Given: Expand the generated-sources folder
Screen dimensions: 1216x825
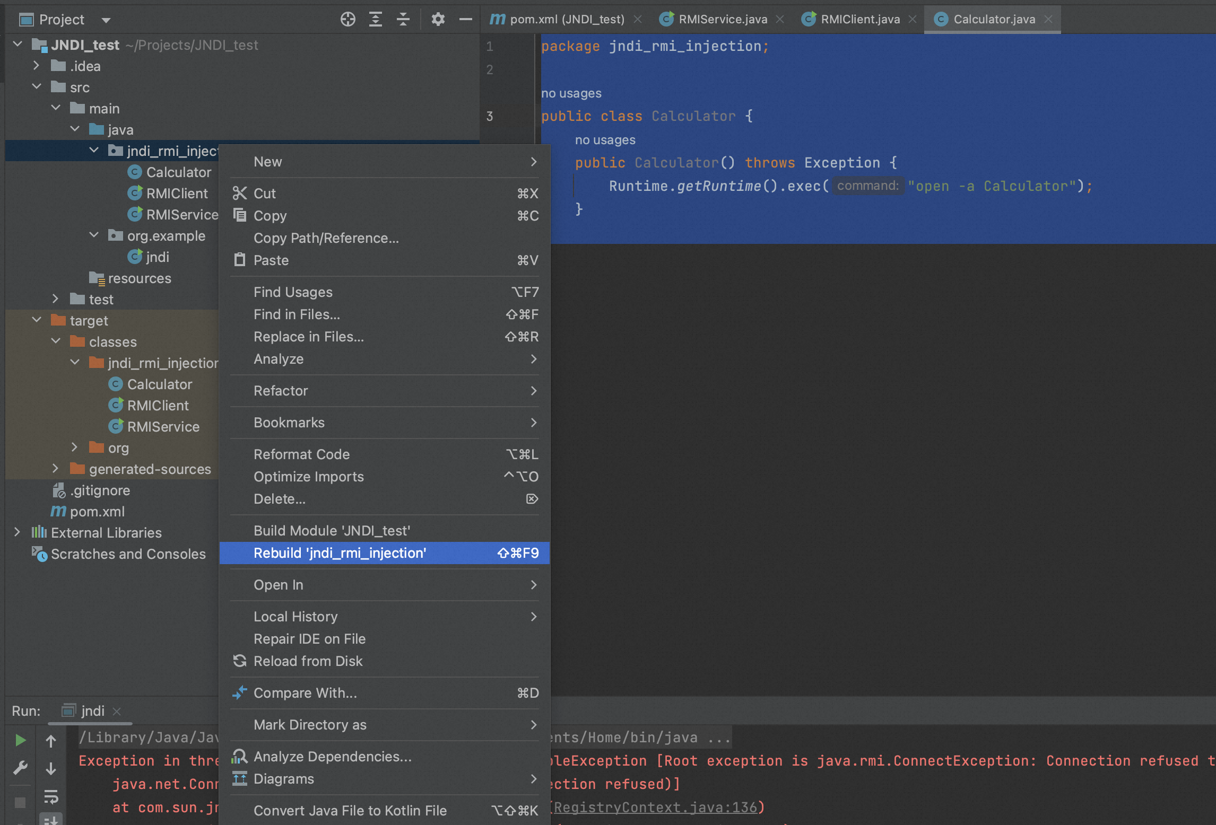Looking at the screenshot, I should [55, 468].
